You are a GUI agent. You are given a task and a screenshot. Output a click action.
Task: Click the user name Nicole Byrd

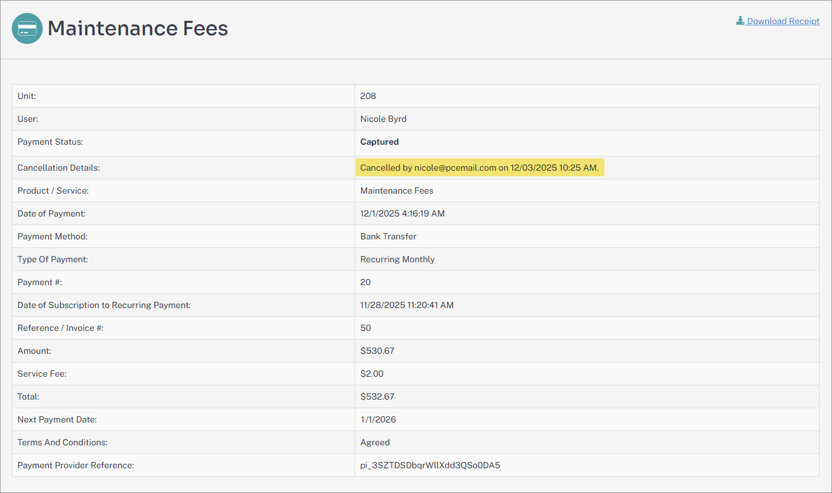384,119
